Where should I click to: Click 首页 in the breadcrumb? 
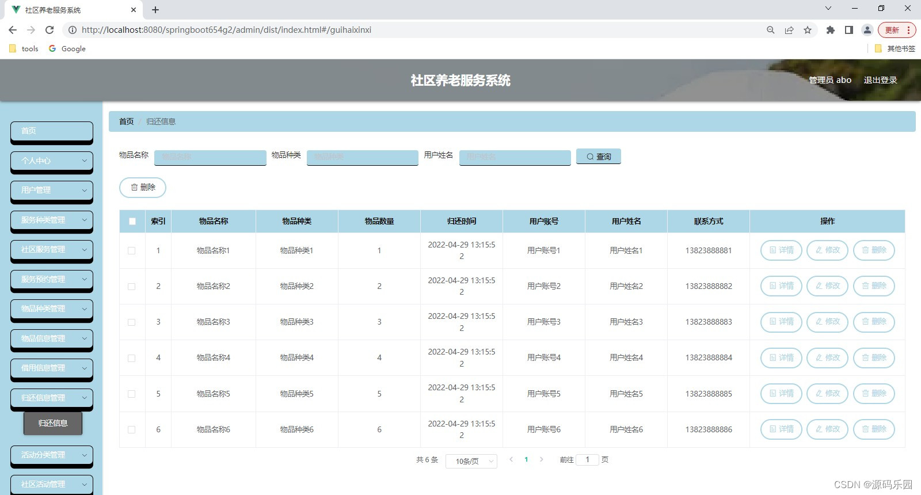coord(126,121)
